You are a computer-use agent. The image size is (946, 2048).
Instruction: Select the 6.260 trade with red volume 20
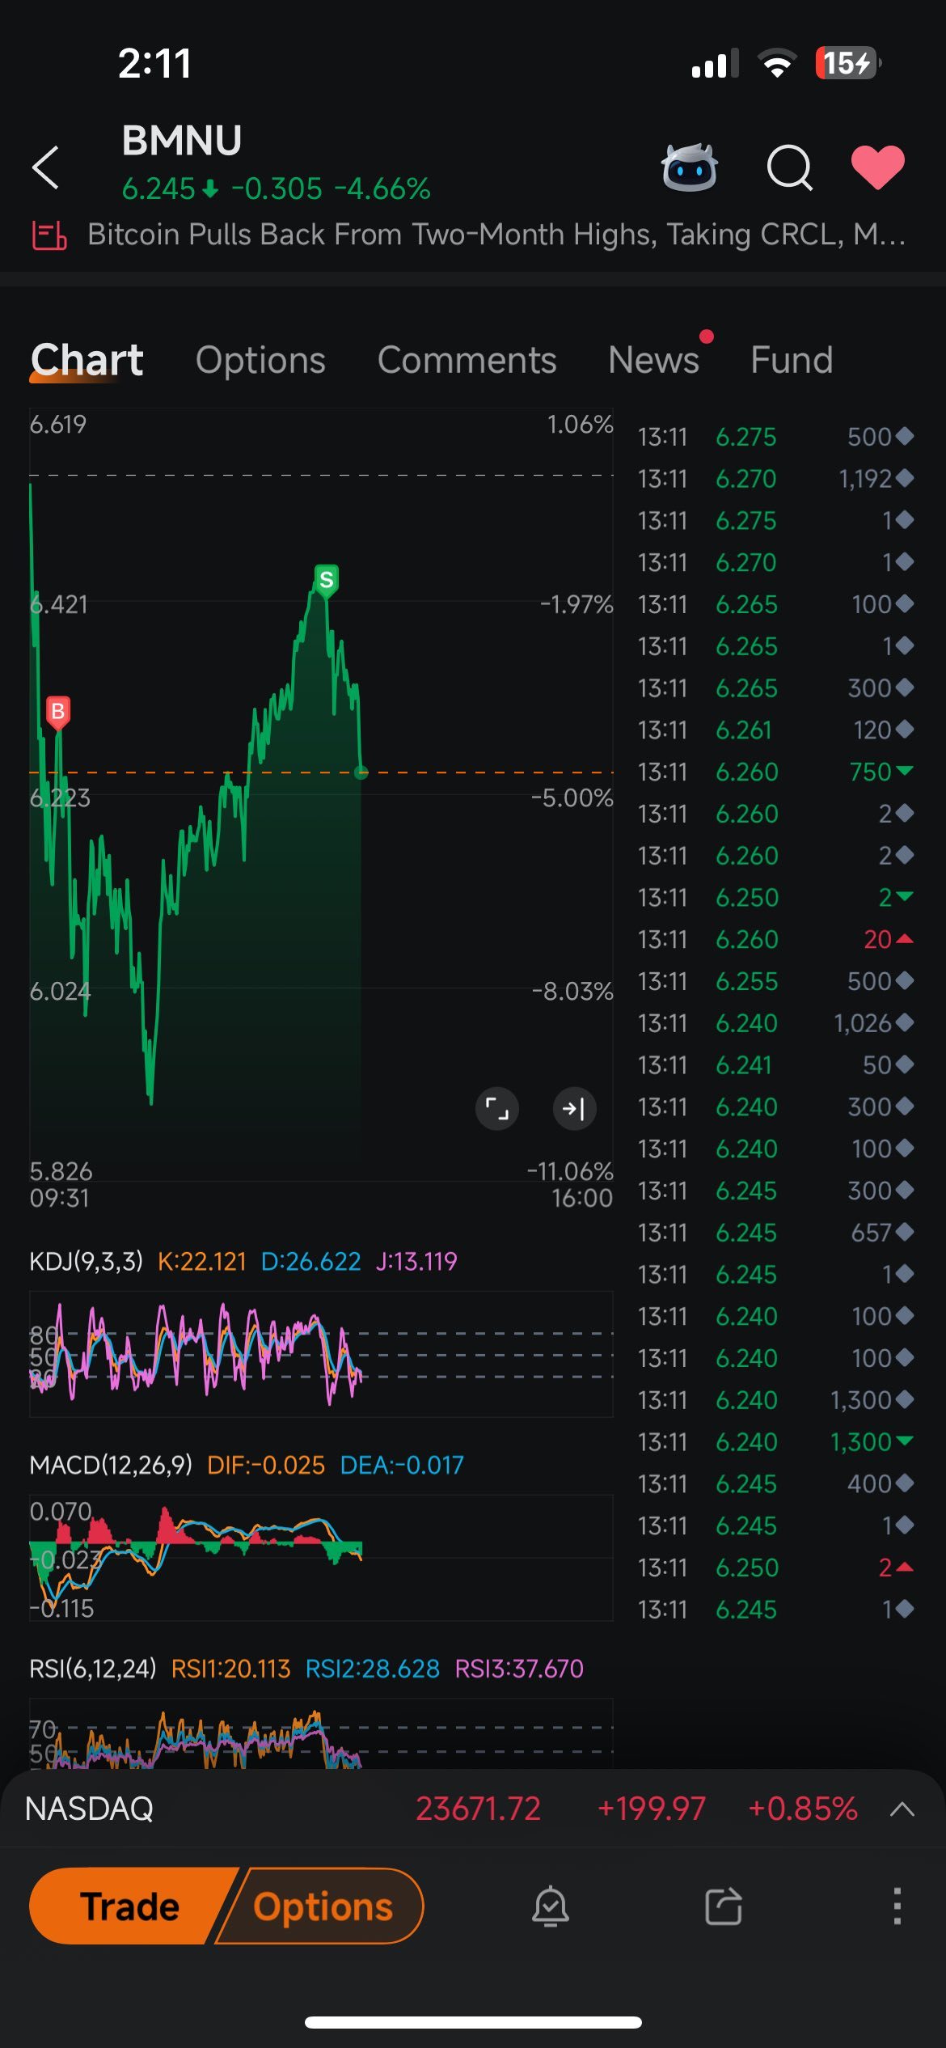coord(775,939)
